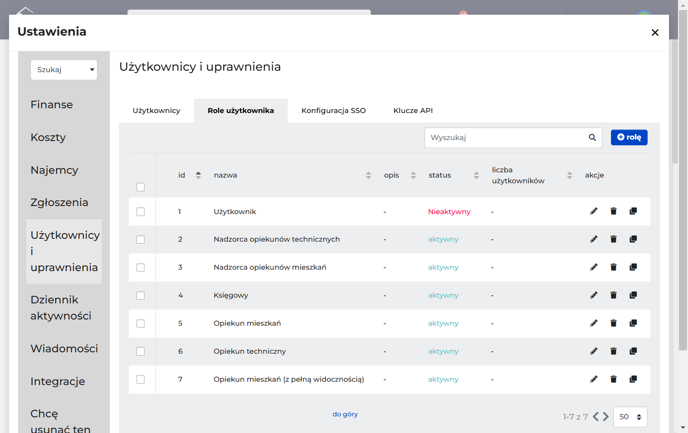
Task: Duplicate the Nadzorca opiekunów mieszkań role
Action: pyautogui.click(x=633, y=267)
